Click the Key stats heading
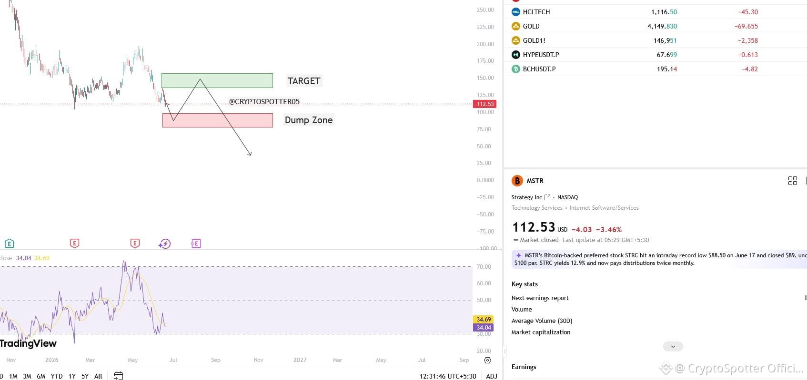This screenshot has width=807, height=380. pyautogui.click(x=525, y=284)
